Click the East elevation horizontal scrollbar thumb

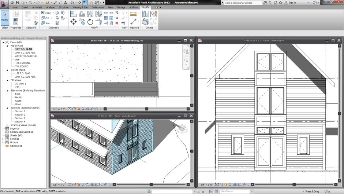point(294,184)
